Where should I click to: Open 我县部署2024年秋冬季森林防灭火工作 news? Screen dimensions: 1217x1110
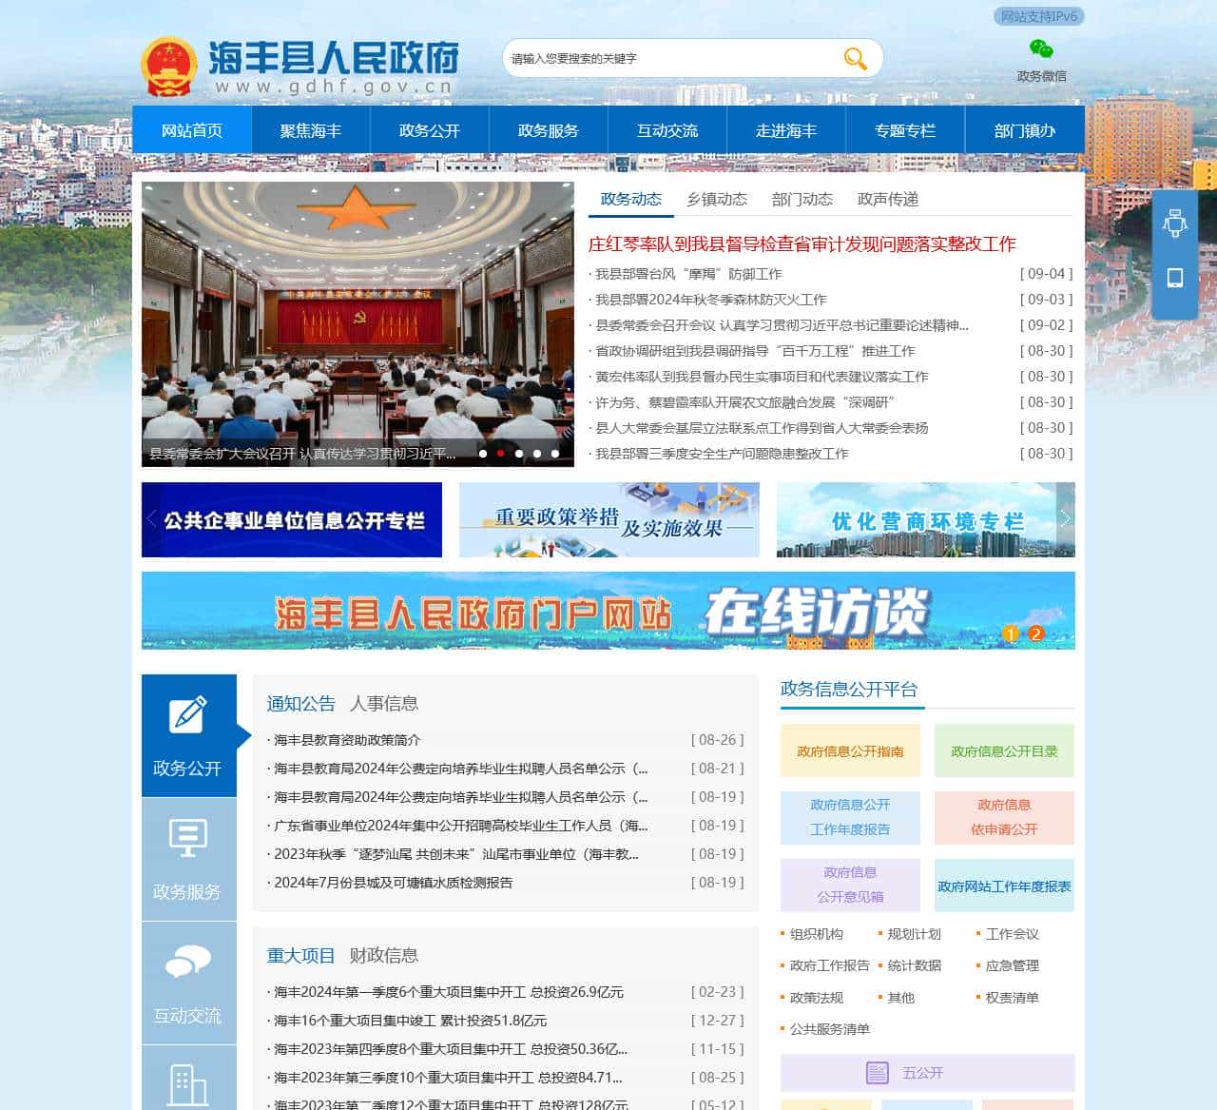[711, 300]
